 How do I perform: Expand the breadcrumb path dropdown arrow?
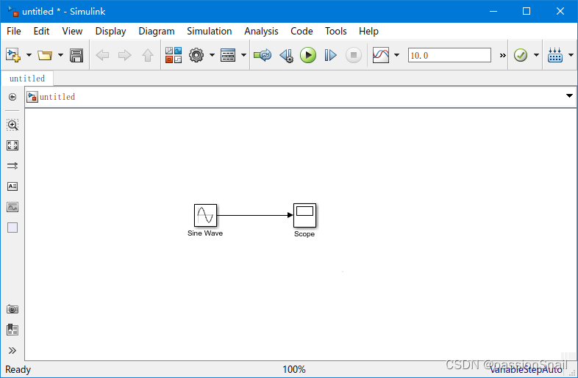569,95
